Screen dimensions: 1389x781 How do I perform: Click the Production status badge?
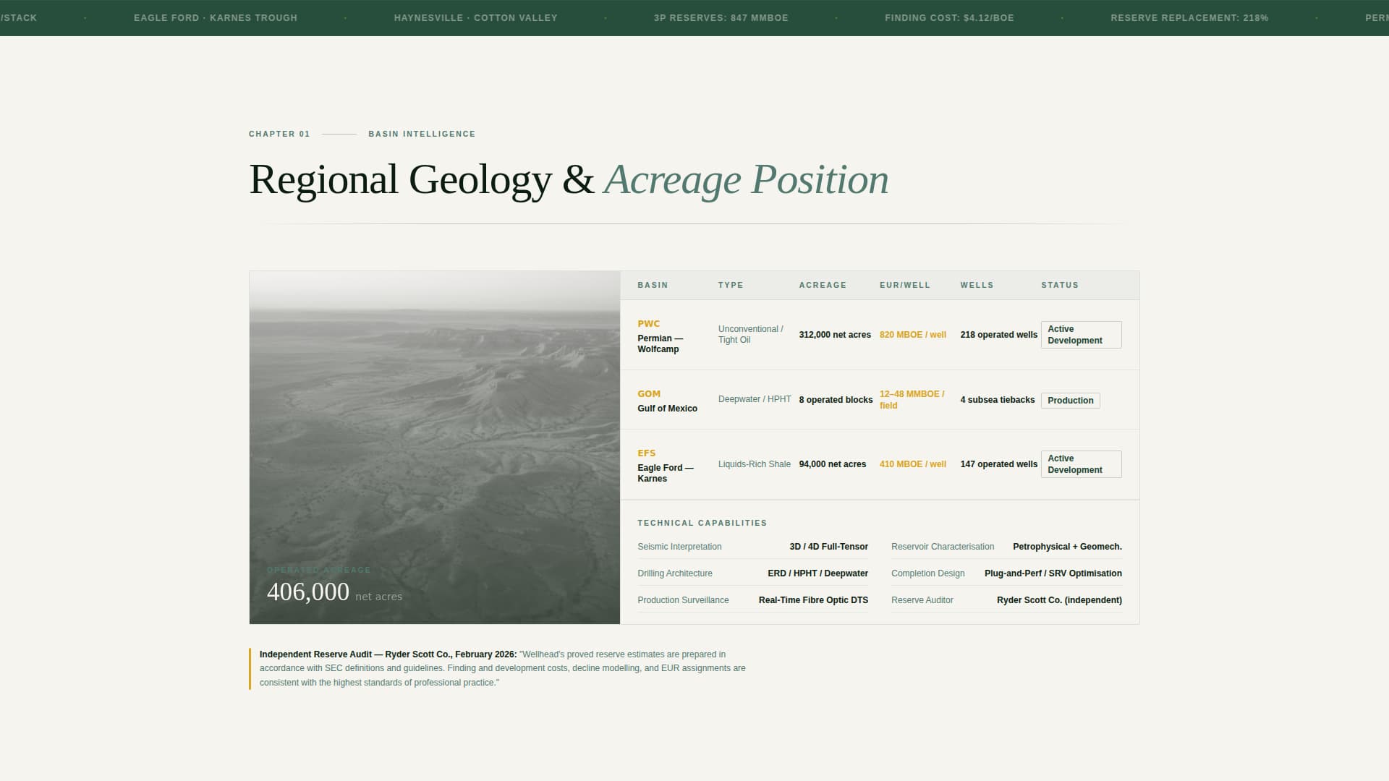1070,401
